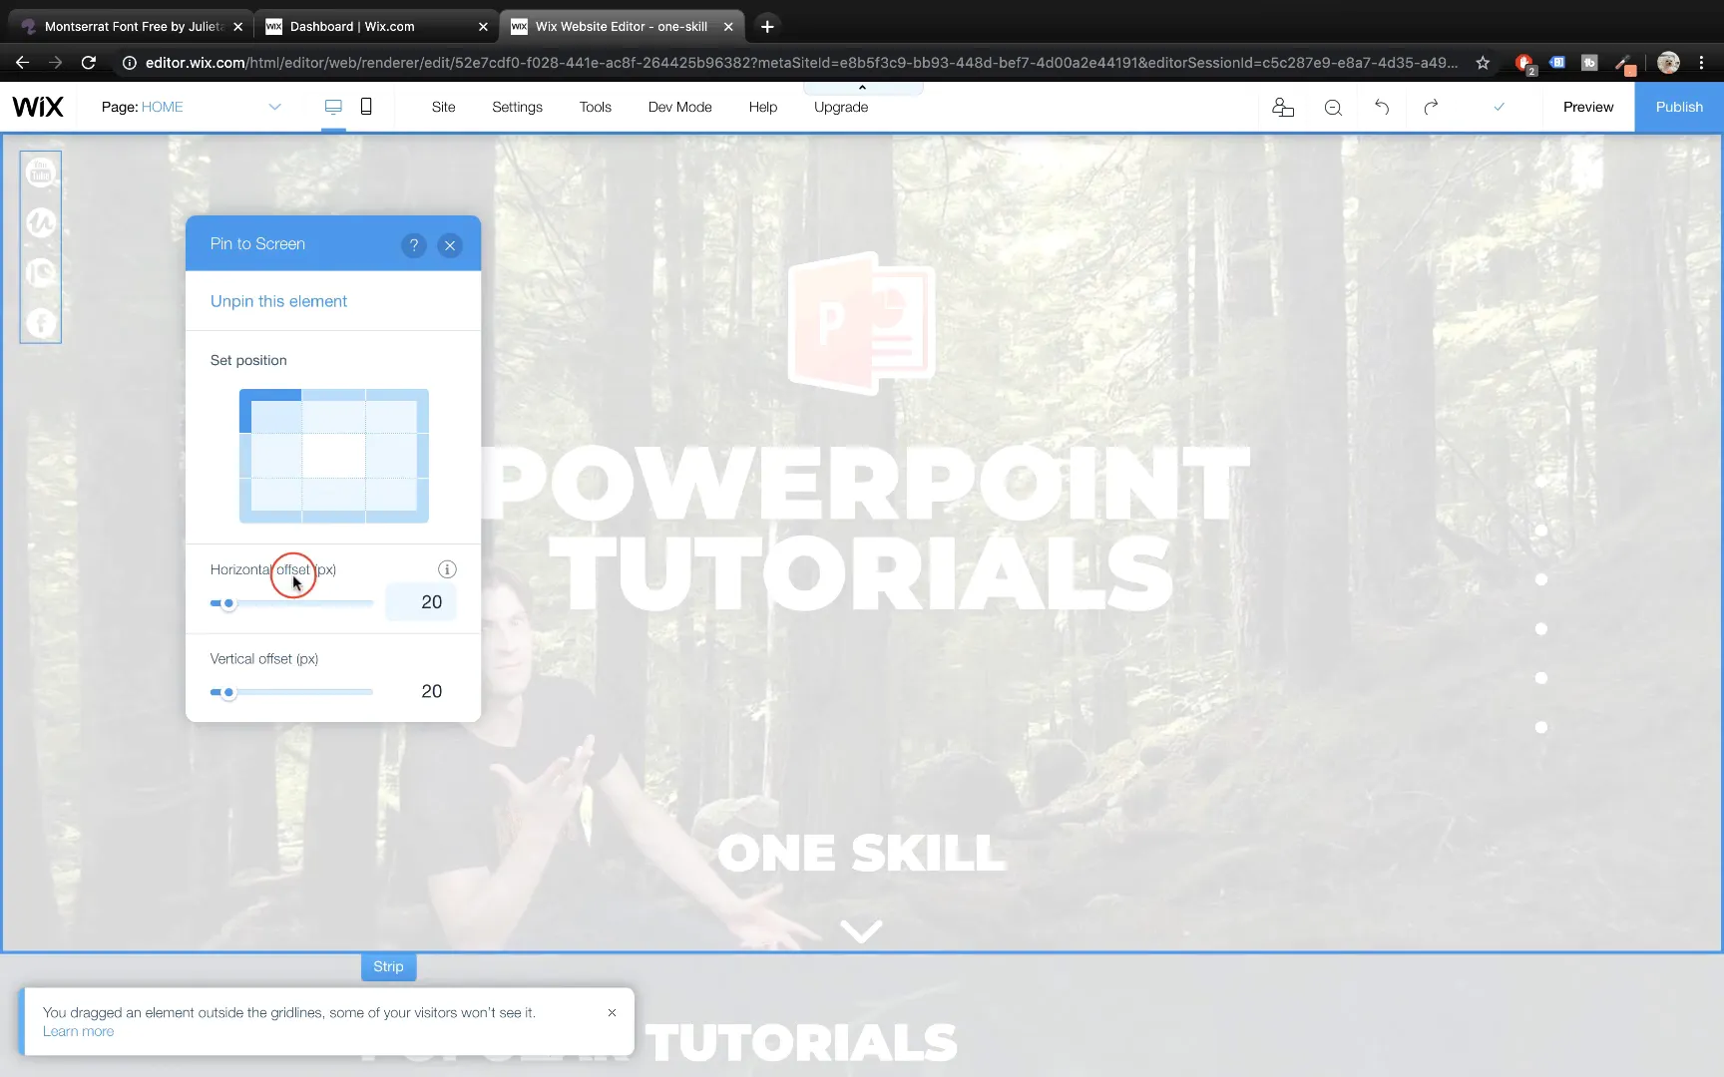Screen dimensions: 1724x1077
Task: Undo the last action
Action: tap(1382, 107)
